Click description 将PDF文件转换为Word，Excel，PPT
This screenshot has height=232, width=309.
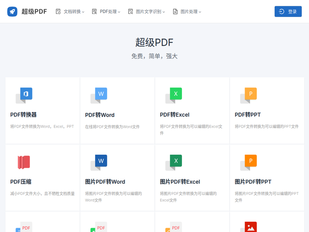click(x=42, y=126)
